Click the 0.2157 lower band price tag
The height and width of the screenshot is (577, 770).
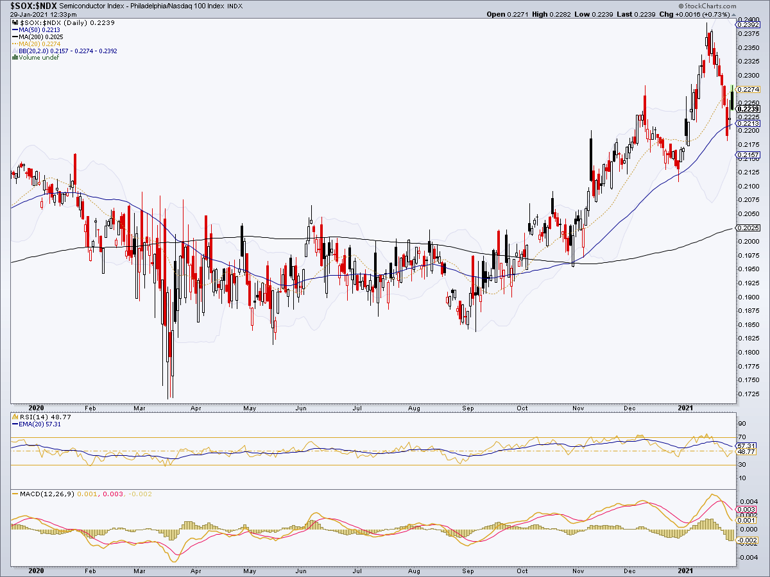click(748, 156)
